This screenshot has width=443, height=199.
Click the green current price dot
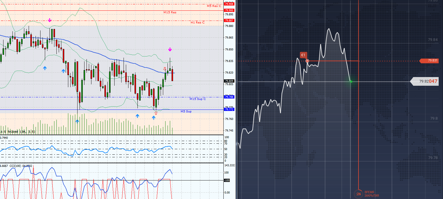(351, 82)
